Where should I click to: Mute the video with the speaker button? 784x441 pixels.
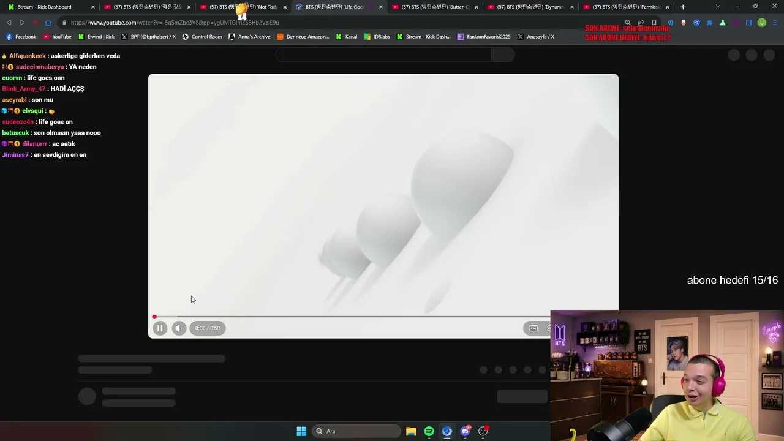tap(178, 328)
